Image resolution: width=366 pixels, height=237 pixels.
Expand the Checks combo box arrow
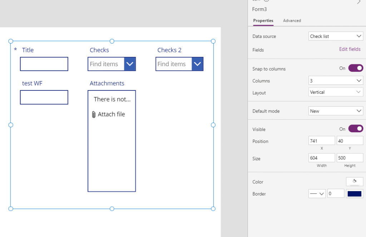pos(130,64)
